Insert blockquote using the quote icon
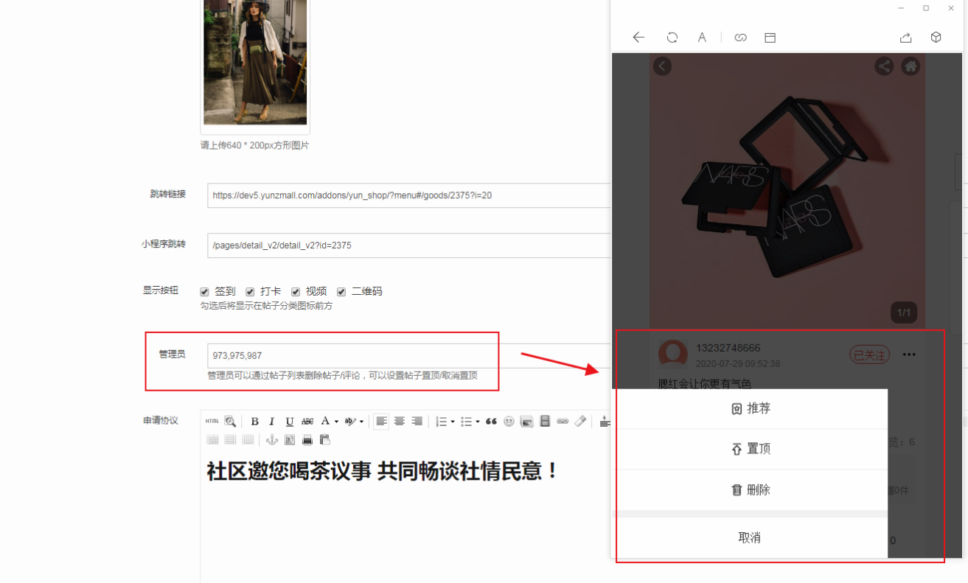968x583 pixels. point(491,422)
